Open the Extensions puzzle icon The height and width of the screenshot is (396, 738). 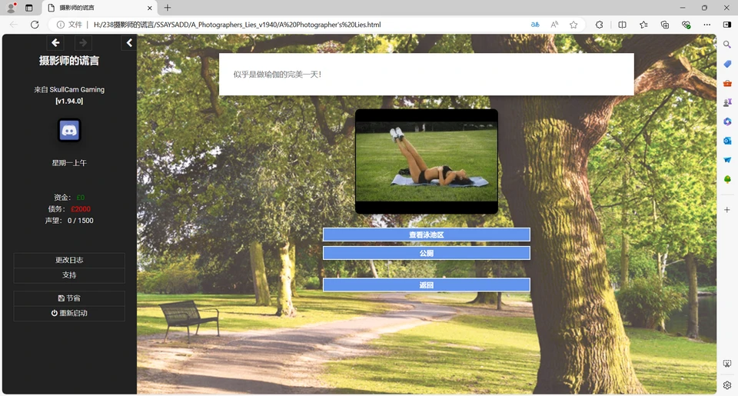point(600,25)
